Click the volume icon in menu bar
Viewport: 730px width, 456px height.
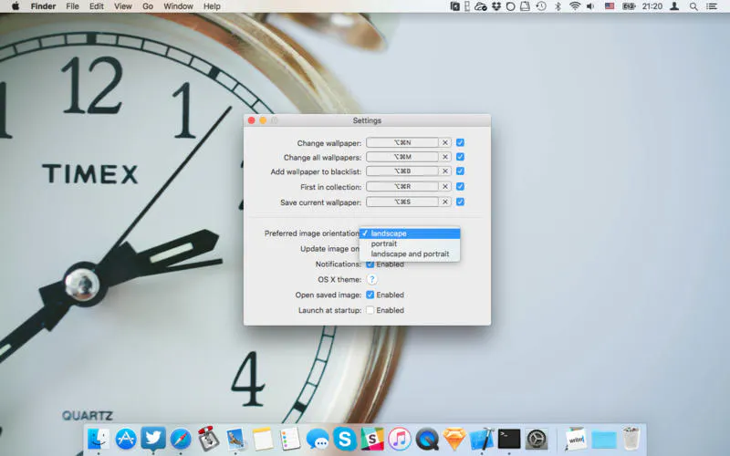590,6
